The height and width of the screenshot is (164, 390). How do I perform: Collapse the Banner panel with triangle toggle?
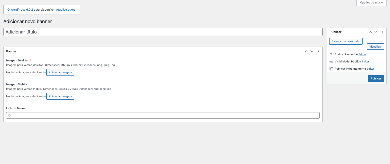coord(319,51)
